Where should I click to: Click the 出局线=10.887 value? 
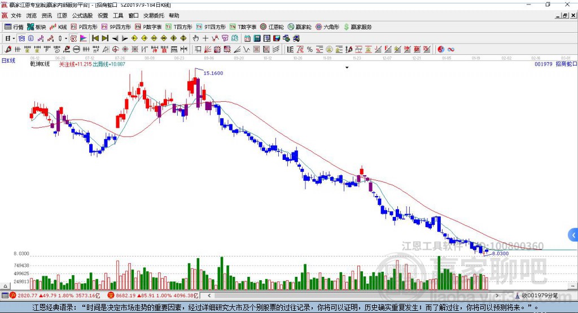click(109, 64)
